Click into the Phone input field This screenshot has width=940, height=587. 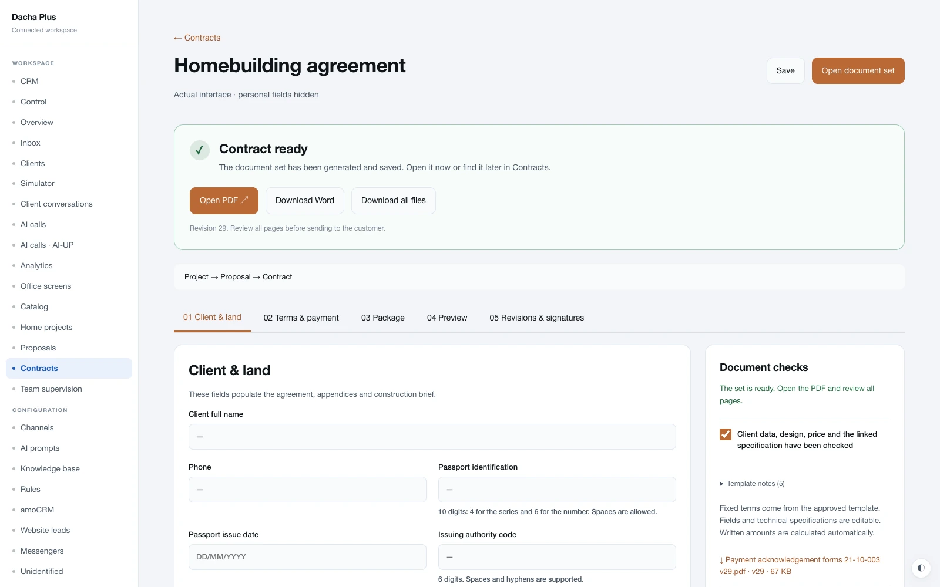[x=307, y=490]
